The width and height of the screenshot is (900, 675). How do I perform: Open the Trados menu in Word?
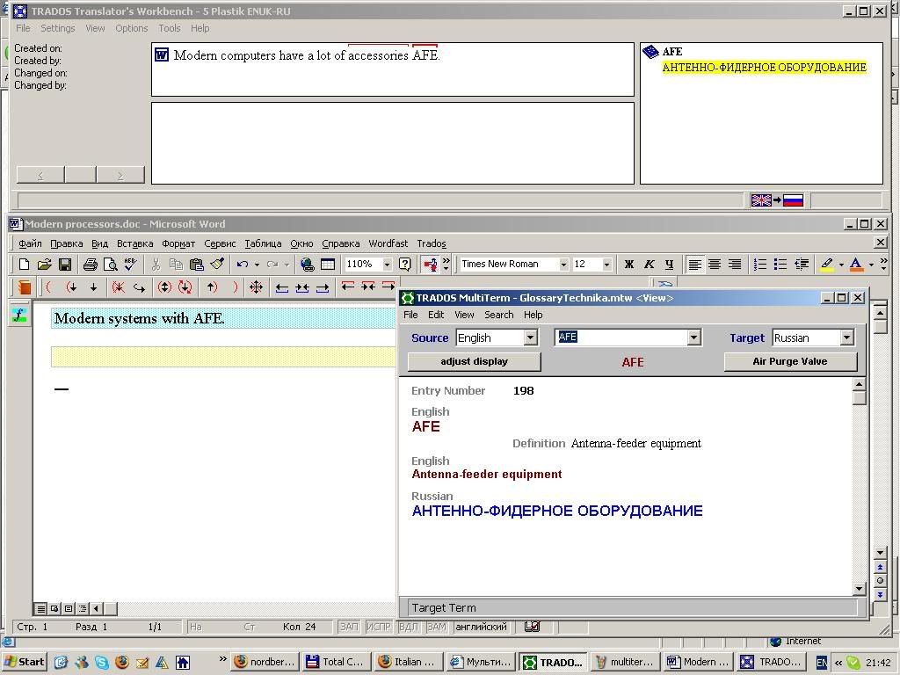[432, 243]
